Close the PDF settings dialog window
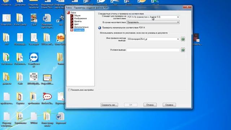The width and height of the screenshot is (231, 130). click(x=187, y=7)
